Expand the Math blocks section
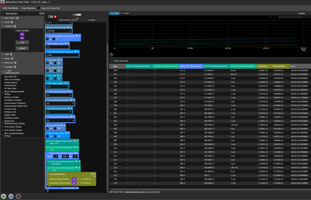Screen dimensions: 311x200 7,54
